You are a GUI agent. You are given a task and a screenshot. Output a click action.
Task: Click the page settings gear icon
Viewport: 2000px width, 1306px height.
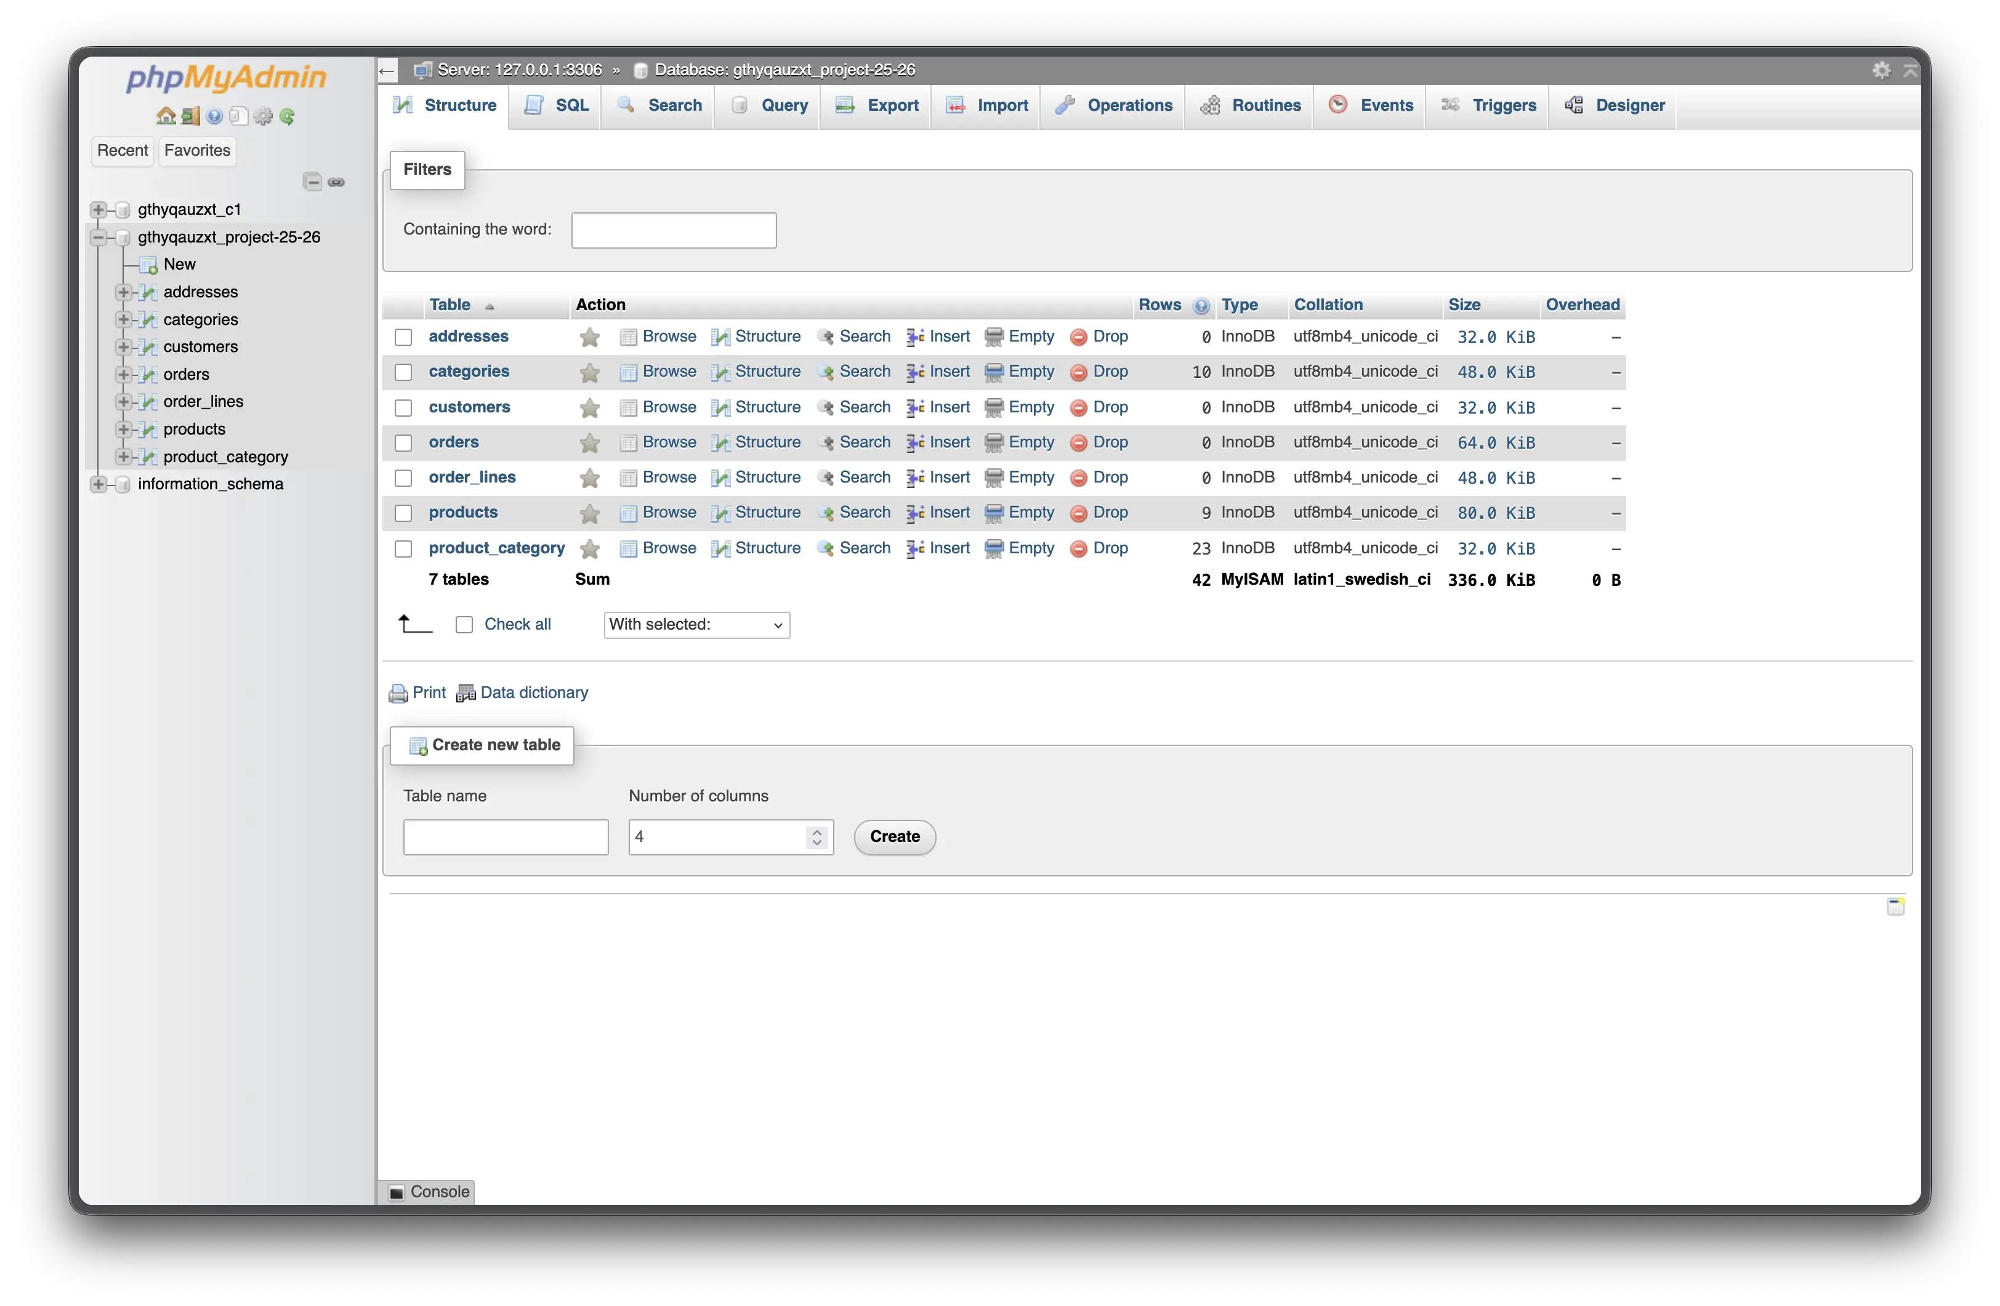point(1882,71)
